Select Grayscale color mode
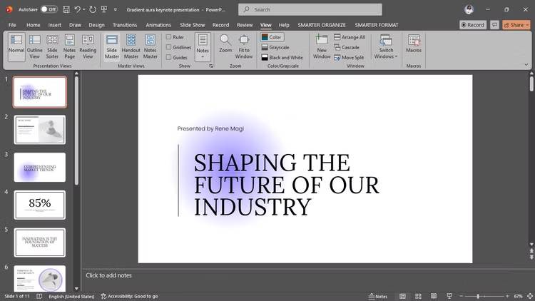535x301 pixels. (274, 47)
